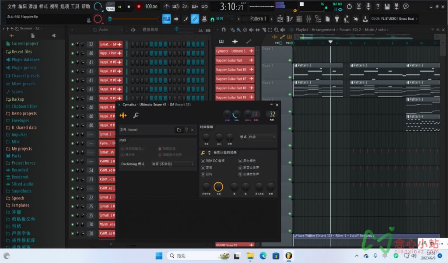Screen dimensions: 448x263
Task: Click the VOL knob in sampler window
Action: (x=237, y=114)
